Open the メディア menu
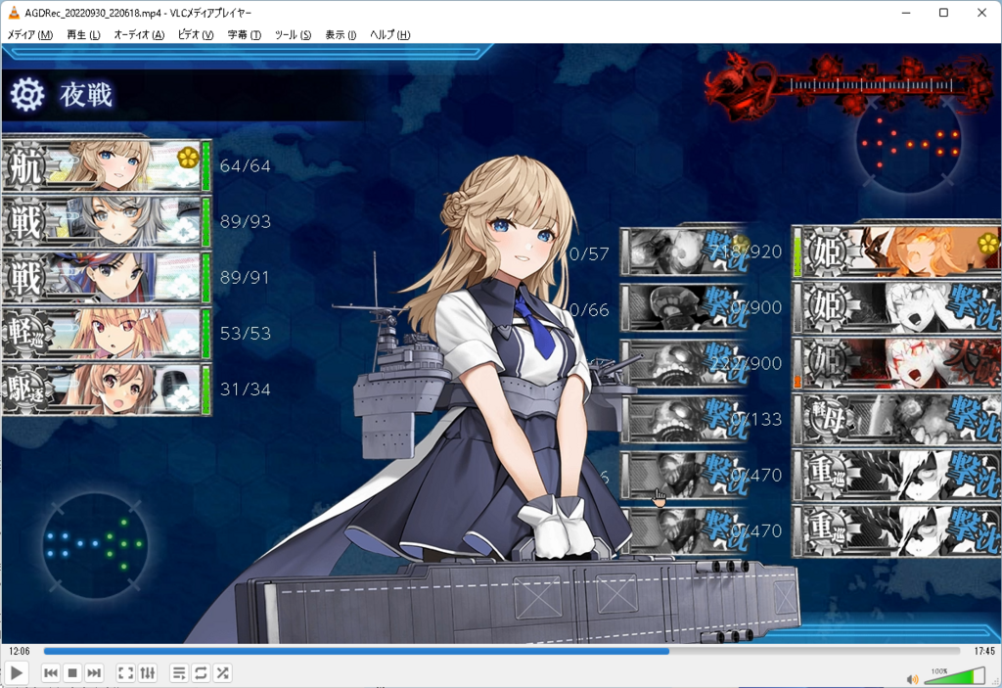 coord(30,35)
